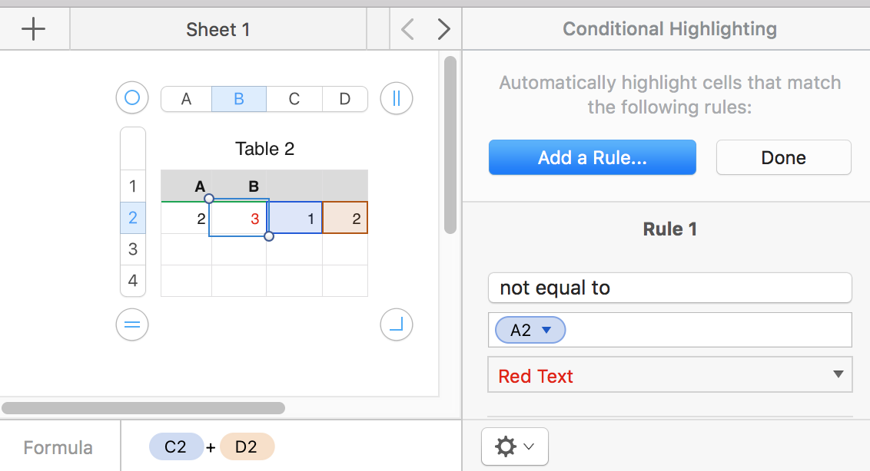The height and width of the screenshot is (471, 870).
Task: Add a new sheet with the plus icon
Action: [33, 28]
